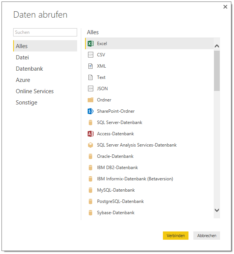Click the Analysis Services cube icon
This screenshot has width=234, height=254.
click(91, 145)
